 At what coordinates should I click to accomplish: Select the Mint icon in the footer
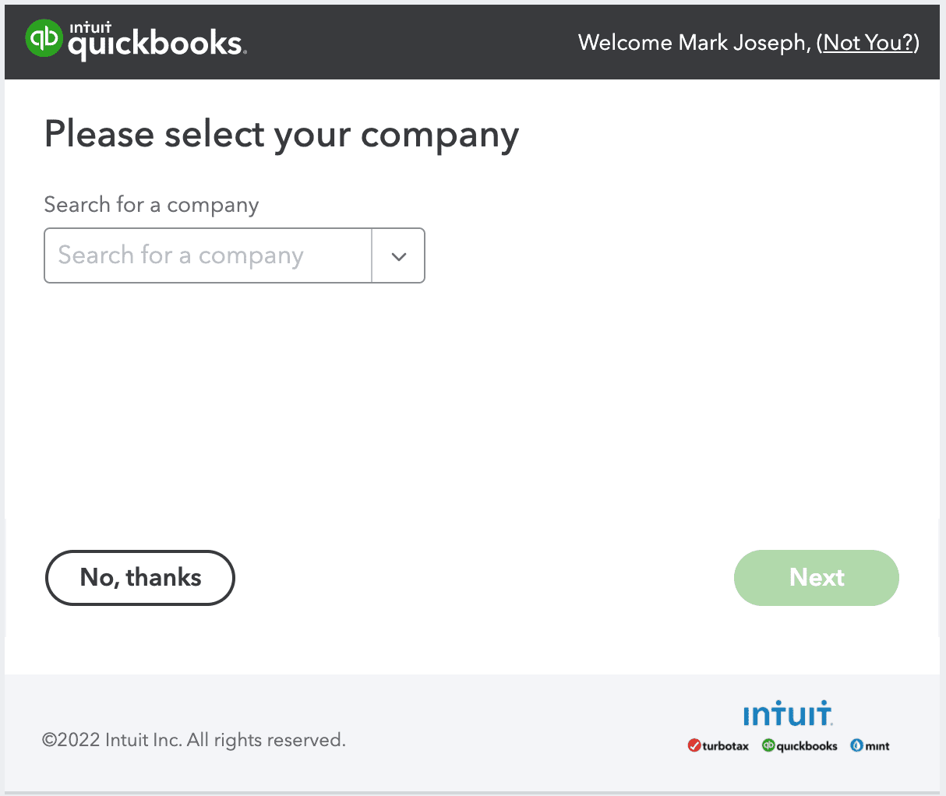point(870,745)
